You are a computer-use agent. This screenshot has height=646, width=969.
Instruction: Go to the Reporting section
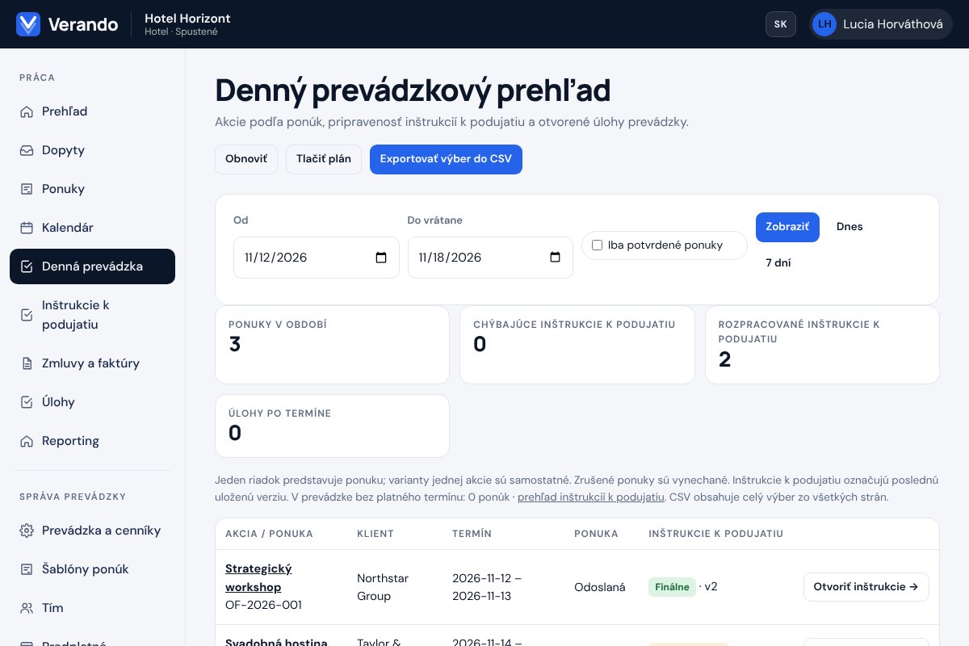point(92,441)
